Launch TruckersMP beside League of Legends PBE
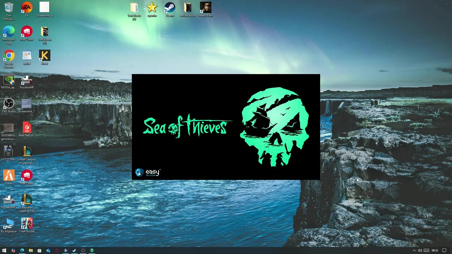Screen dimensions: 452x254 click(x=9, y=201)
